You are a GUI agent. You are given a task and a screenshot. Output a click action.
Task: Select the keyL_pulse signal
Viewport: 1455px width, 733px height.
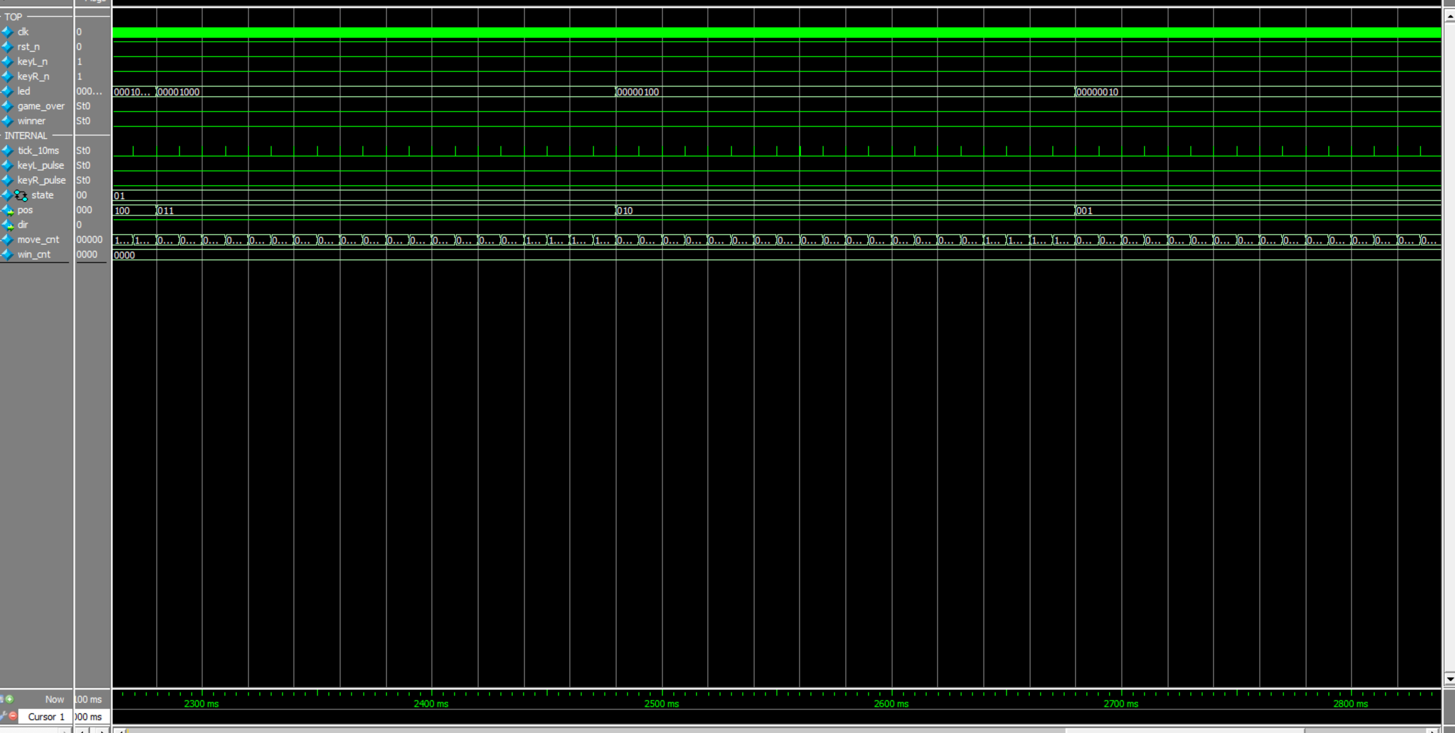point(40,165)
